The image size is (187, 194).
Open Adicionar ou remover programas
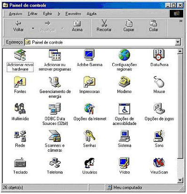click(55, 55)
